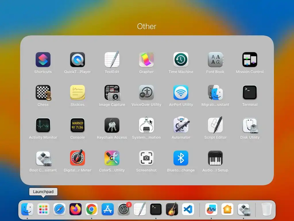This screenshot has width=294, height=221.
Task: Launch the Console app
Action: [78, 125]
